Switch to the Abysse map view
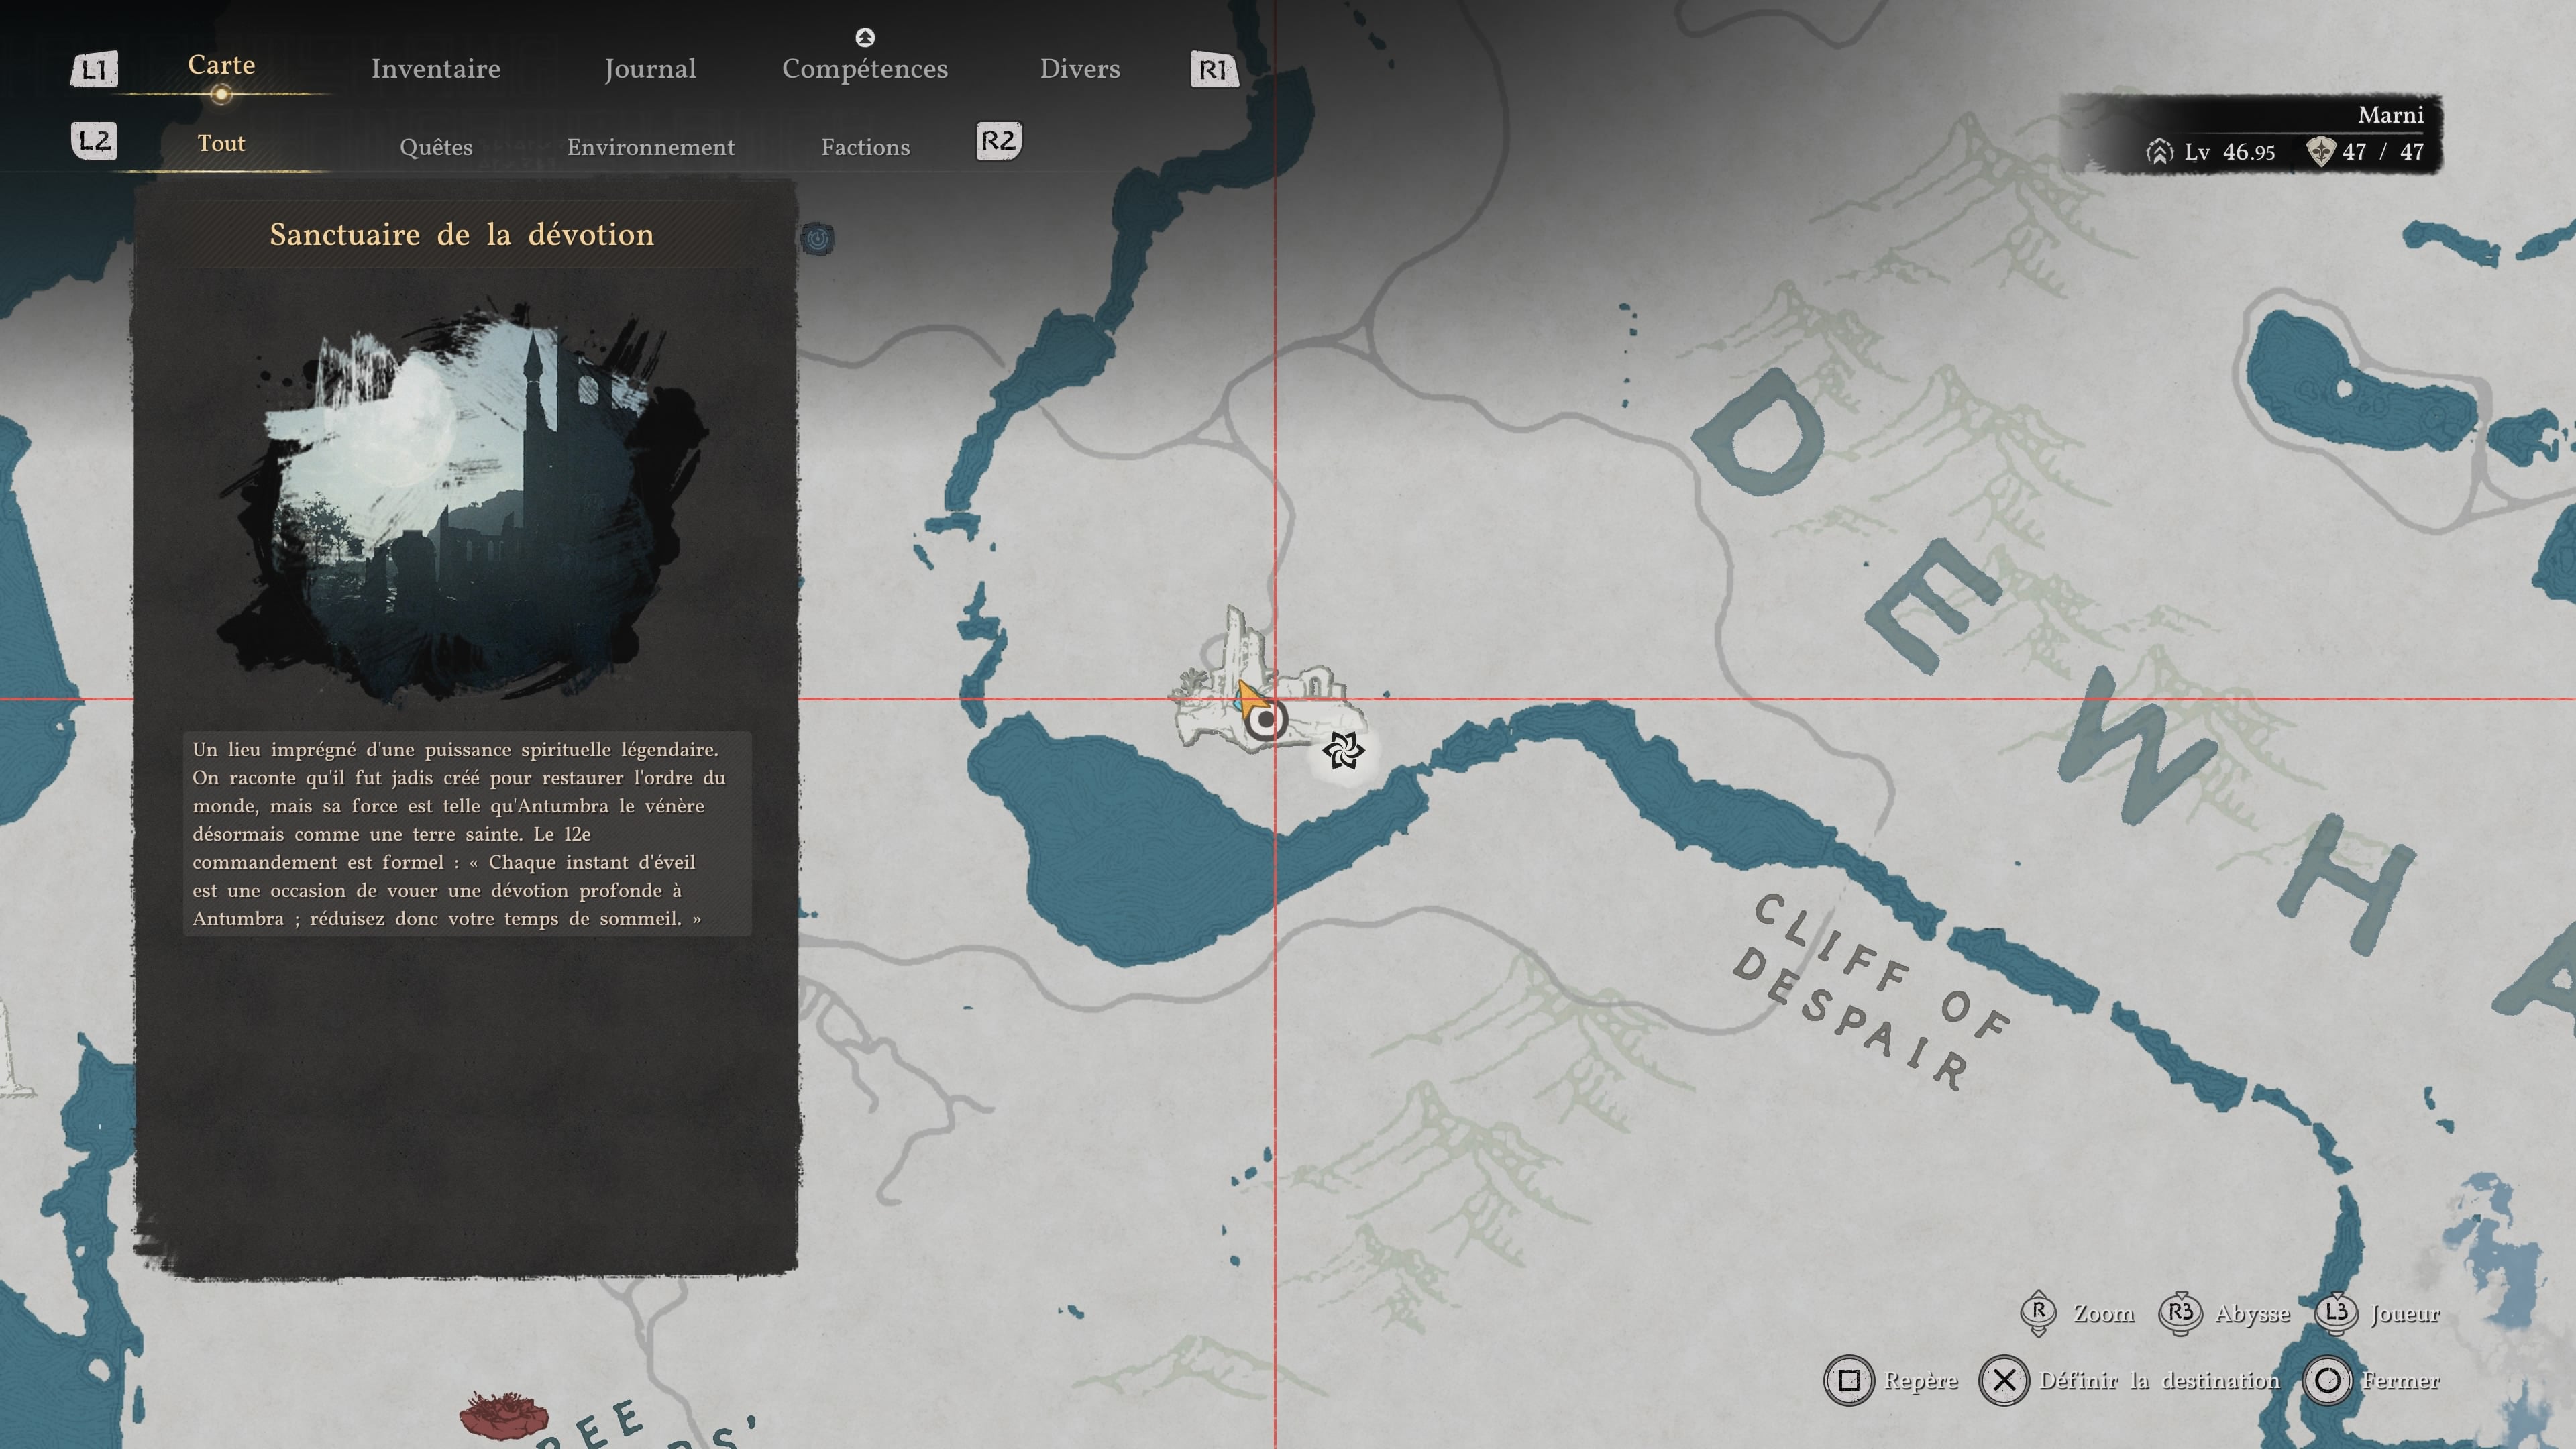Viewport: 2576px width, 1449px height. tap(2253, 1314)
